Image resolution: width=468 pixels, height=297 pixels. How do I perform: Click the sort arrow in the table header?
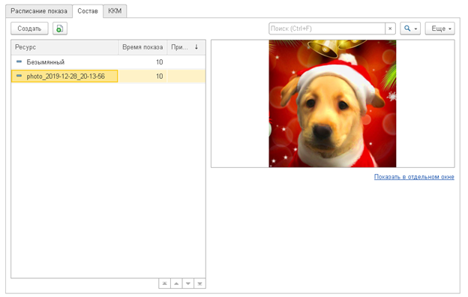pyautogui.click(x=196, y=46)
